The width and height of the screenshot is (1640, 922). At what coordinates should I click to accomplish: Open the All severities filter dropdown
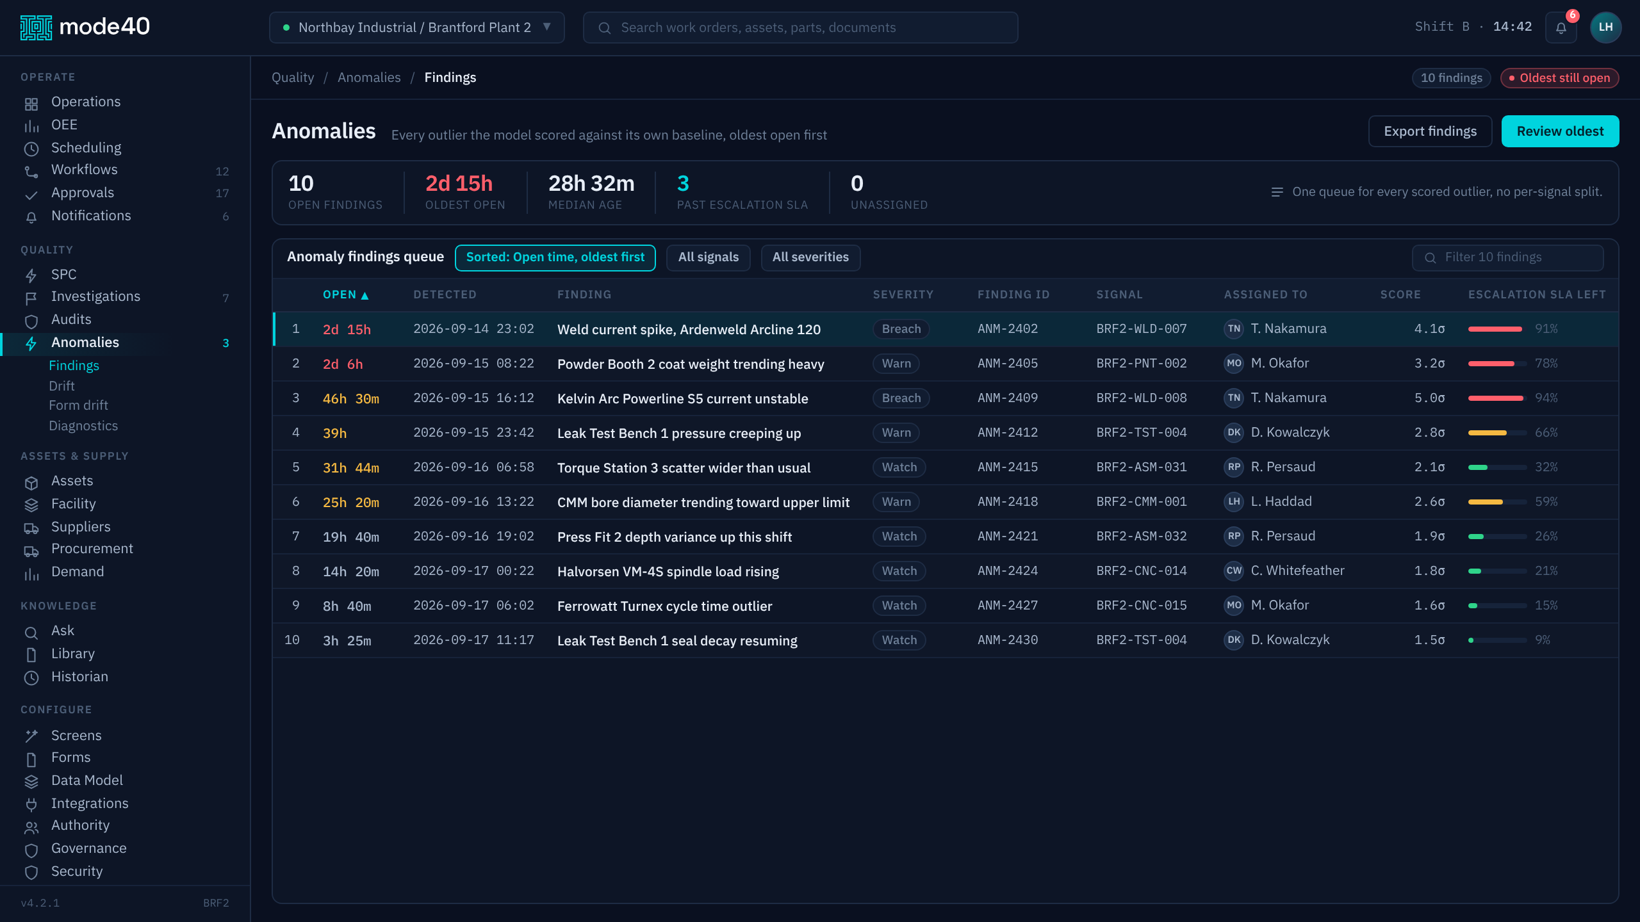point(810,257)
